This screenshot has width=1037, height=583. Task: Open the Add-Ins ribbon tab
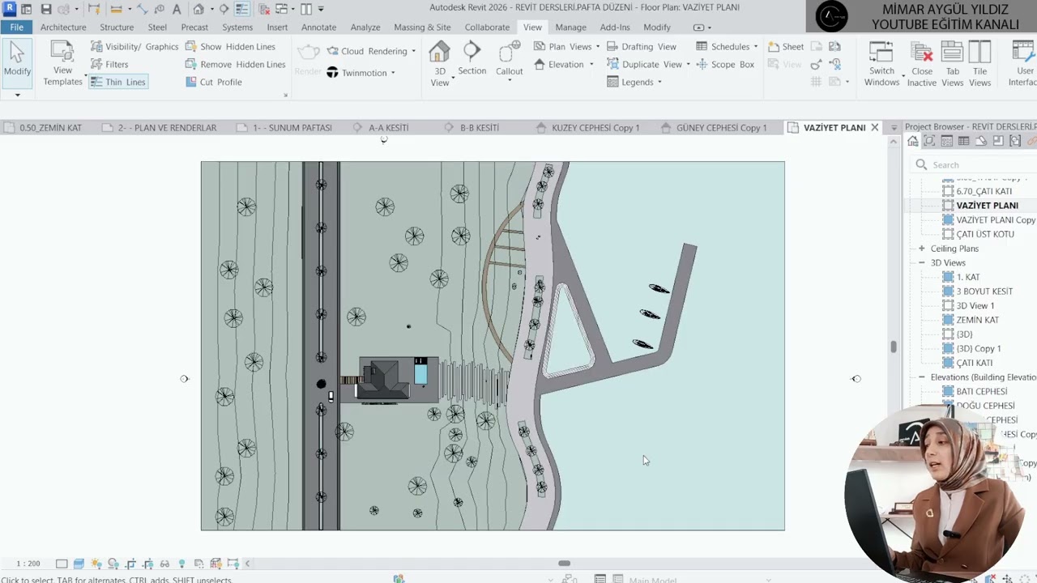615,27
